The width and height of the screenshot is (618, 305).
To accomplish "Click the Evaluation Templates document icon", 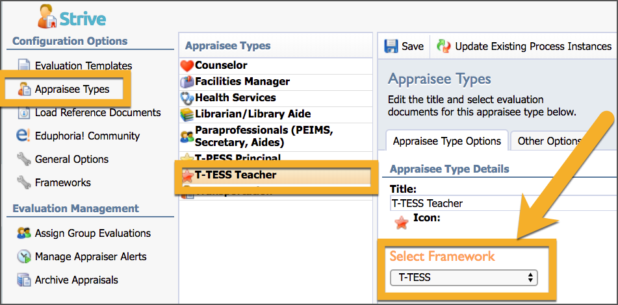I will 25,66.
